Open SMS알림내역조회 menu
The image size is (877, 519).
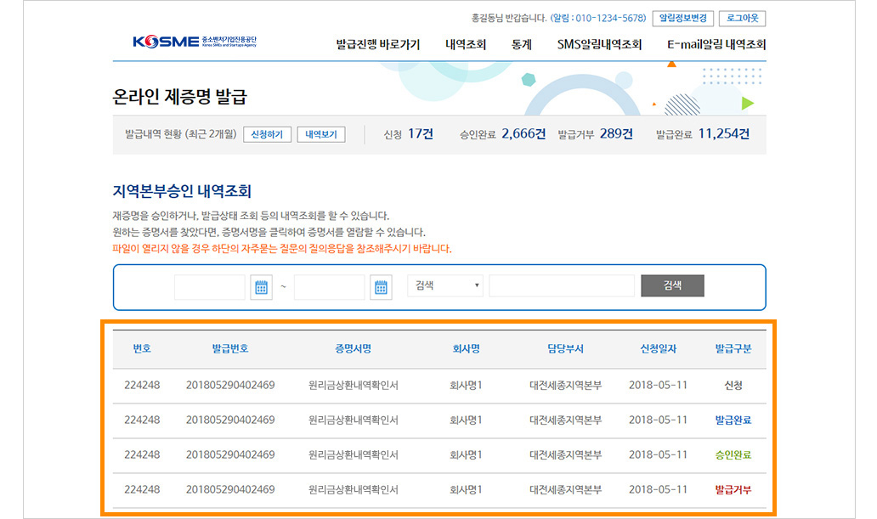[599, 44]
